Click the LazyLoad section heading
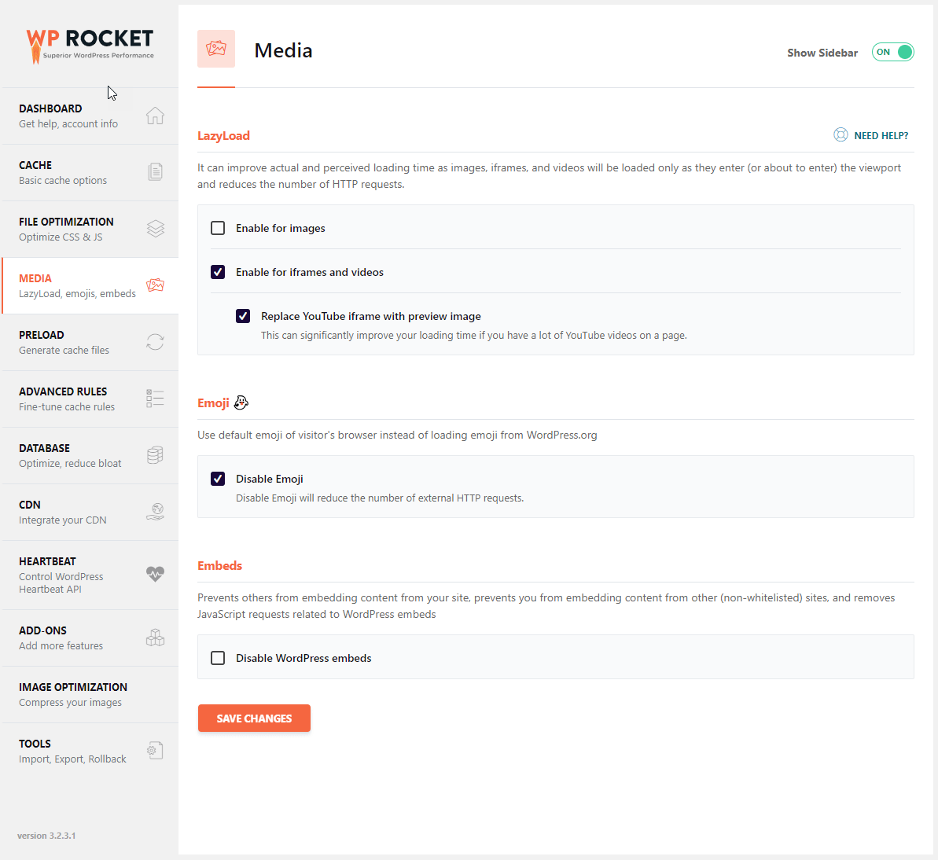Image resolution: width=938 pixels, height=860 pixels. click(223, 136)
